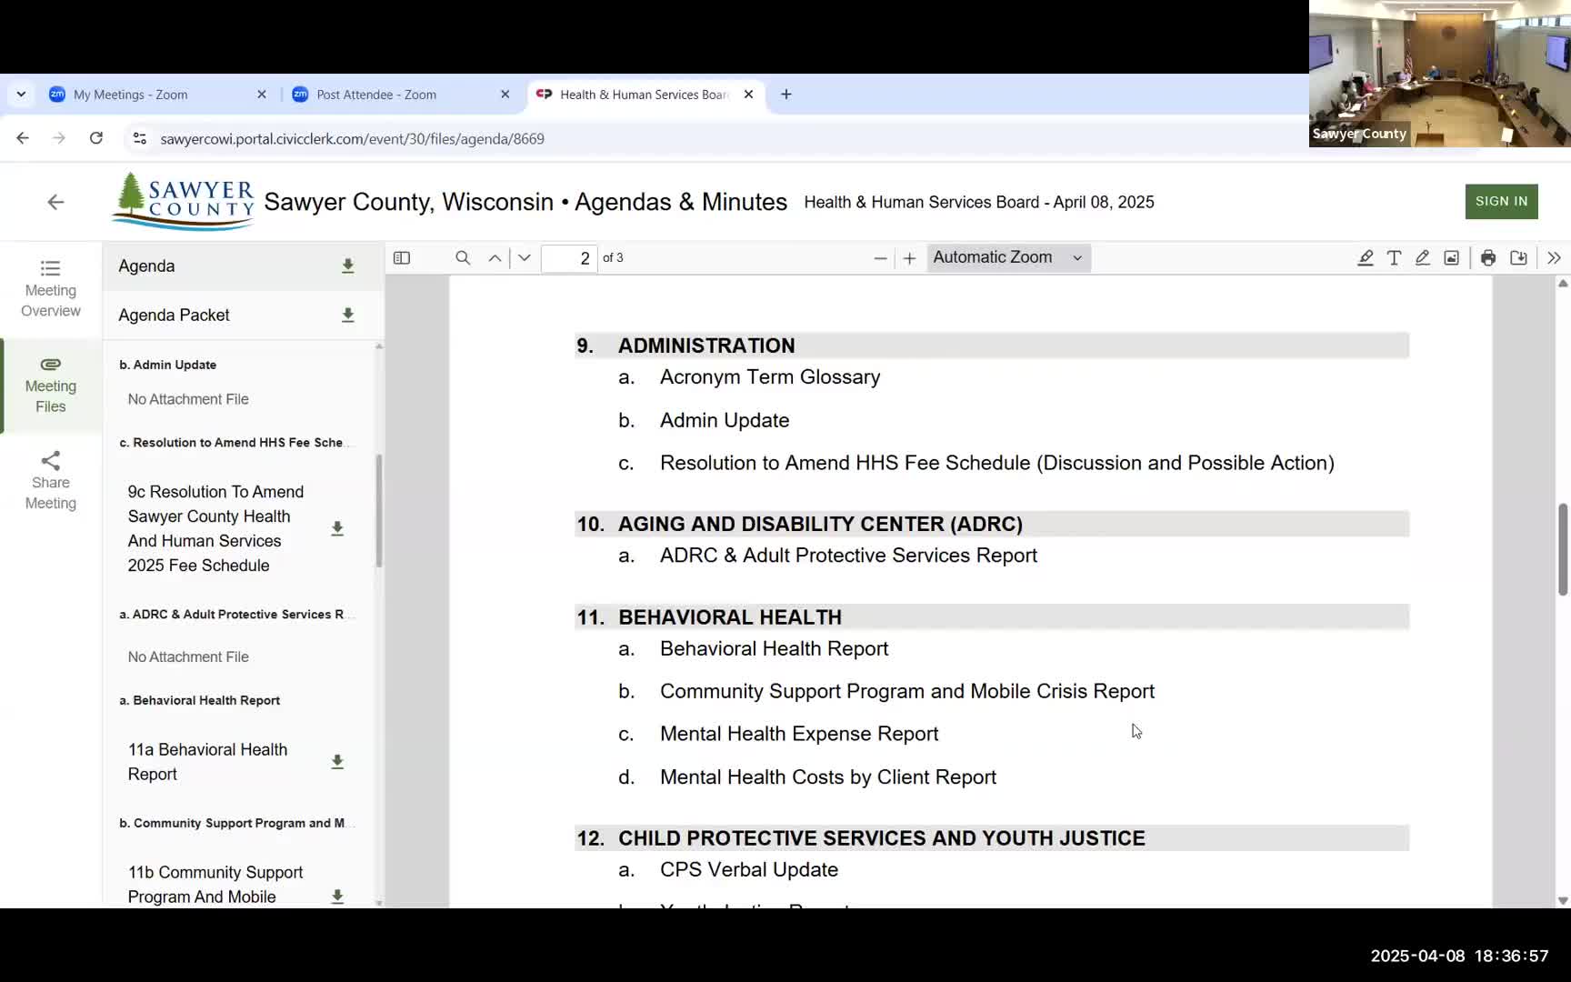Go to the next page with down chevron

[524, 258]
